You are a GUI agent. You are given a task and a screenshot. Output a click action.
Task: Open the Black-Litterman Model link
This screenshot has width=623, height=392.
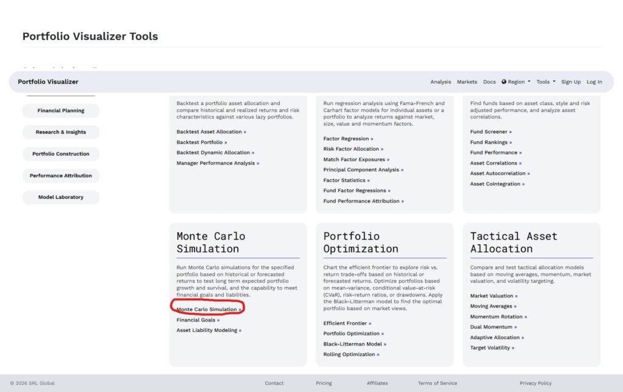pyautogui.click(x=355, y=344)
